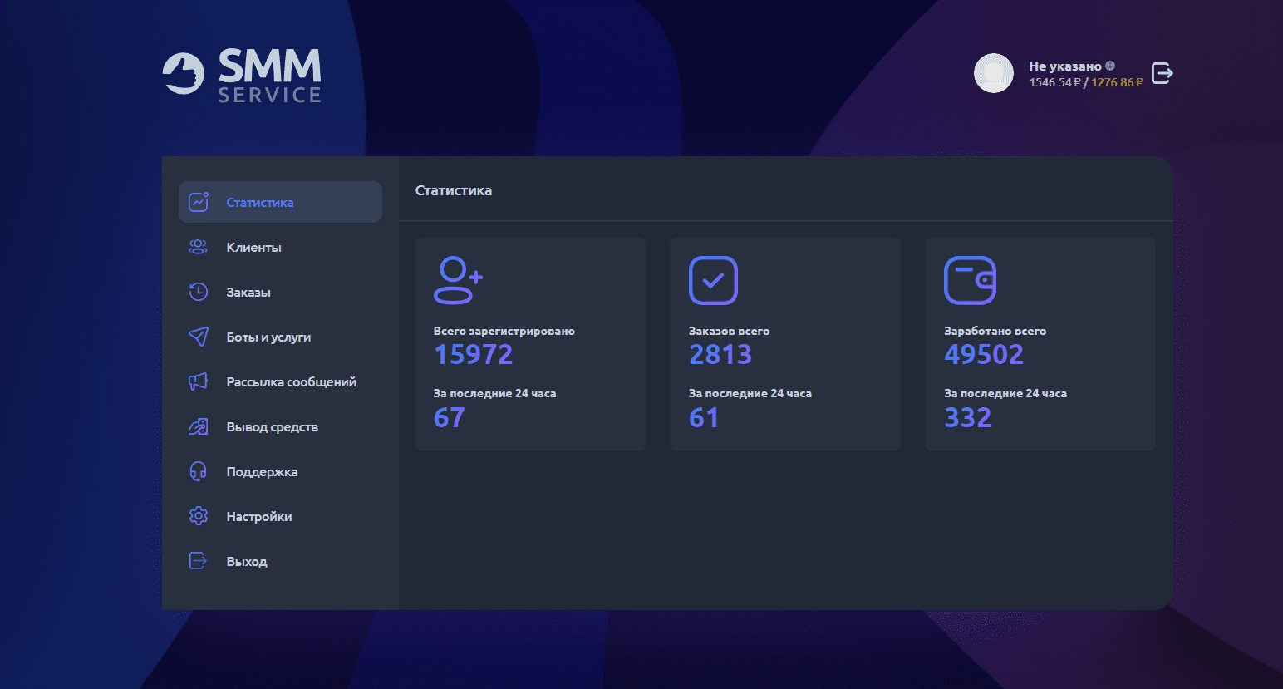Click the Выход exit door icon in sidebar
Screen dimensions: 1283x689
(198, 561)
